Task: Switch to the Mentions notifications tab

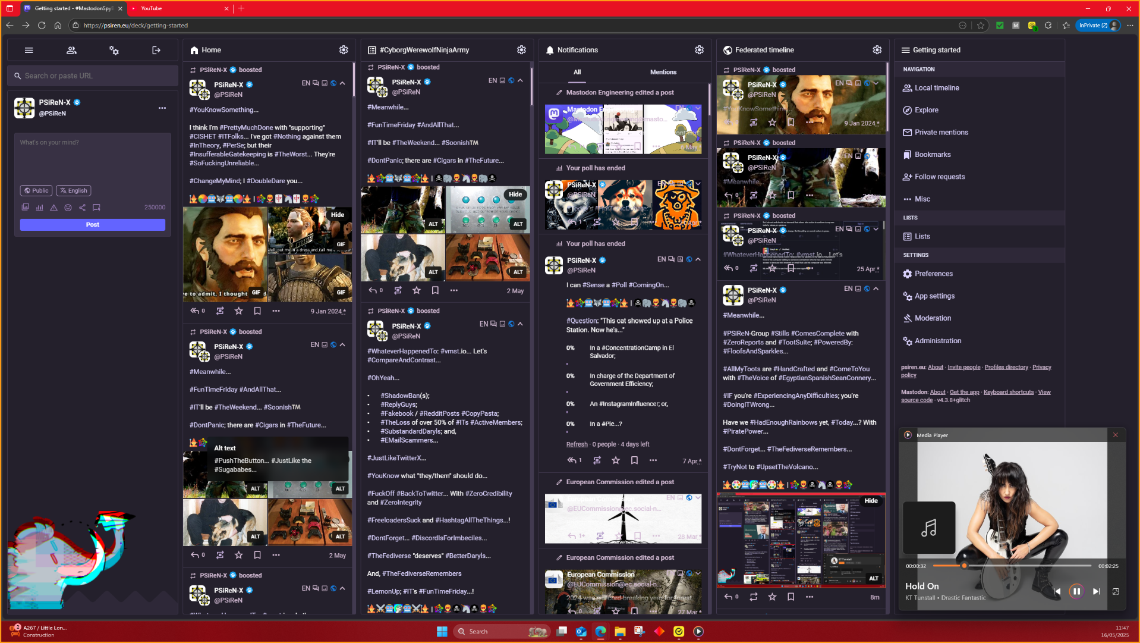Action: [663, 73]
